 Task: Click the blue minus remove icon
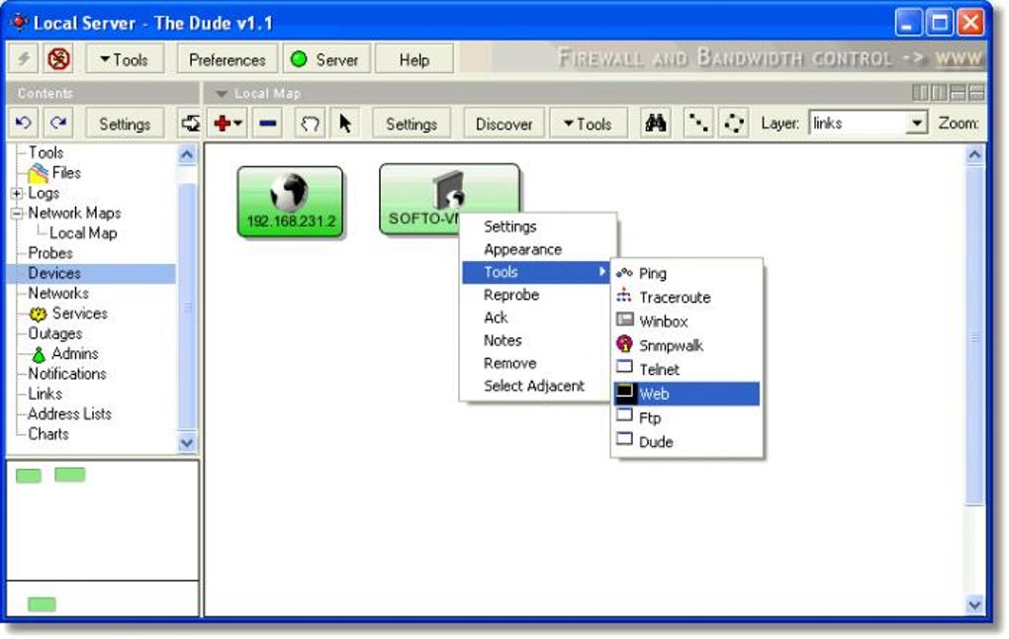coord(268,123)
